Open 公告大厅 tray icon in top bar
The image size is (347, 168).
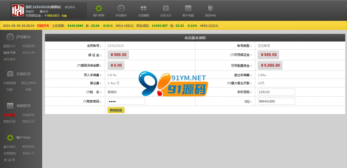tap(166, 8)
